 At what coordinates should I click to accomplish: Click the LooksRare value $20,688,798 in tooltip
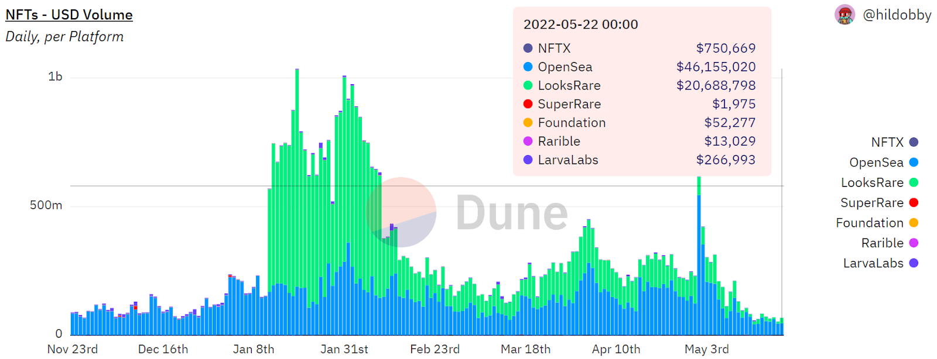(716, 85)
